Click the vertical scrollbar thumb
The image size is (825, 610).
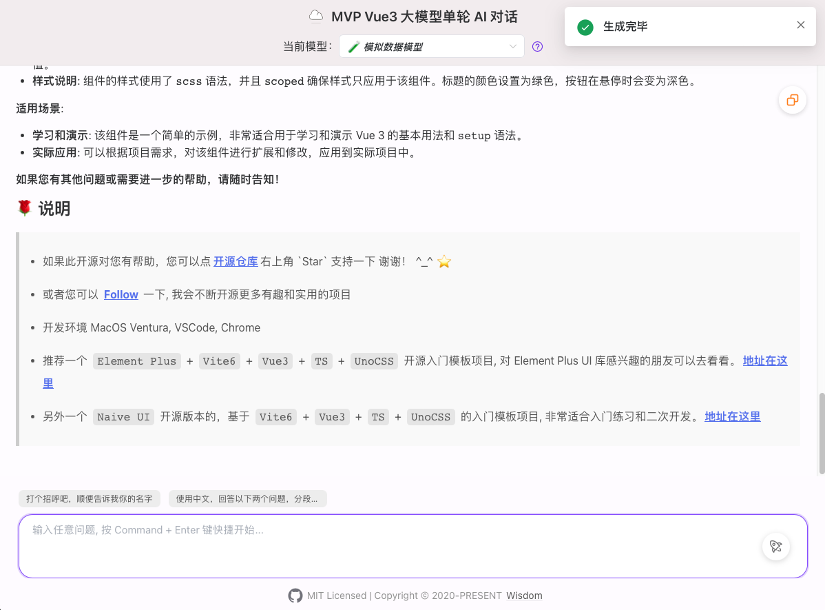click(x=821, y=433)
